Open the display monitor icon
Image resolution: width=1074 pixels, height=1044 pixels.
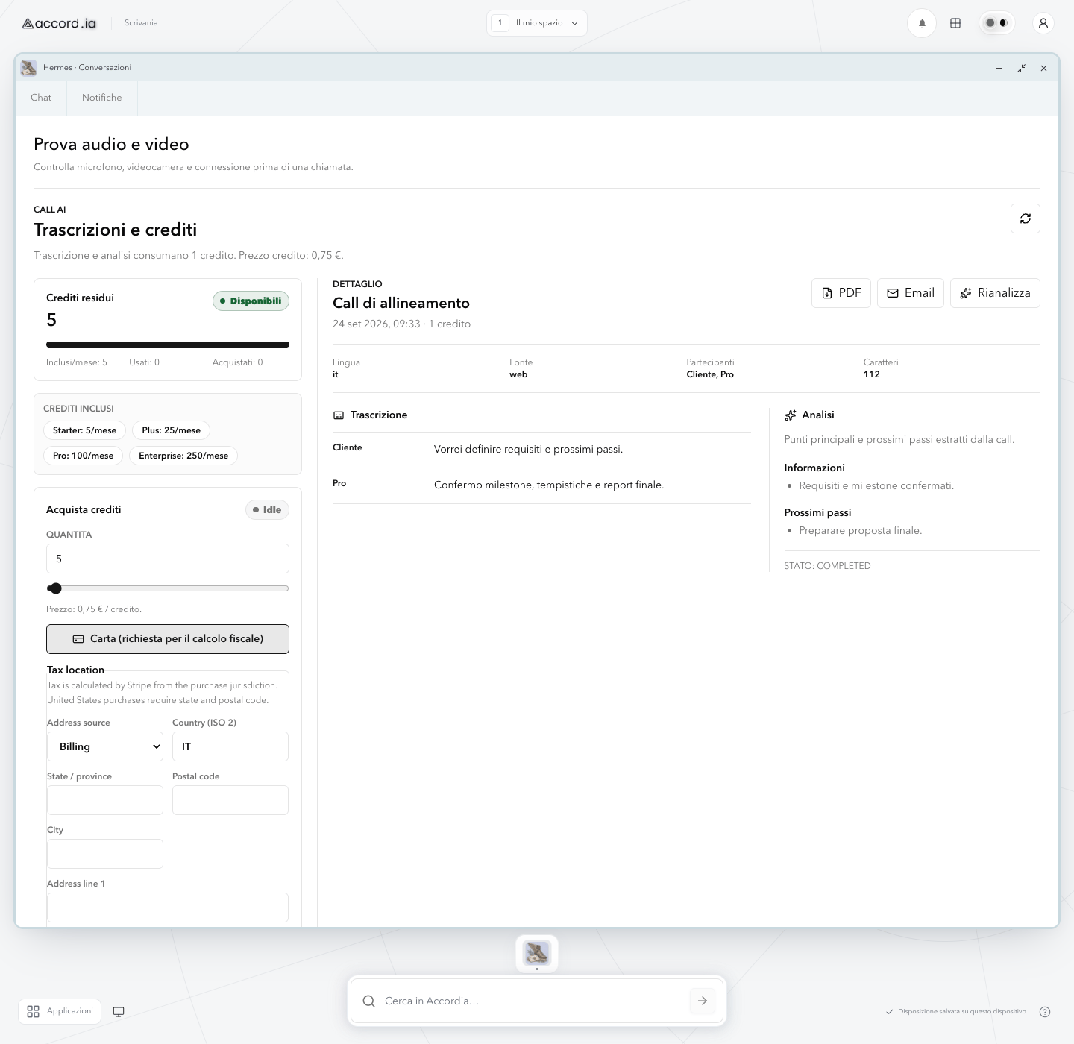[119, 1012]
